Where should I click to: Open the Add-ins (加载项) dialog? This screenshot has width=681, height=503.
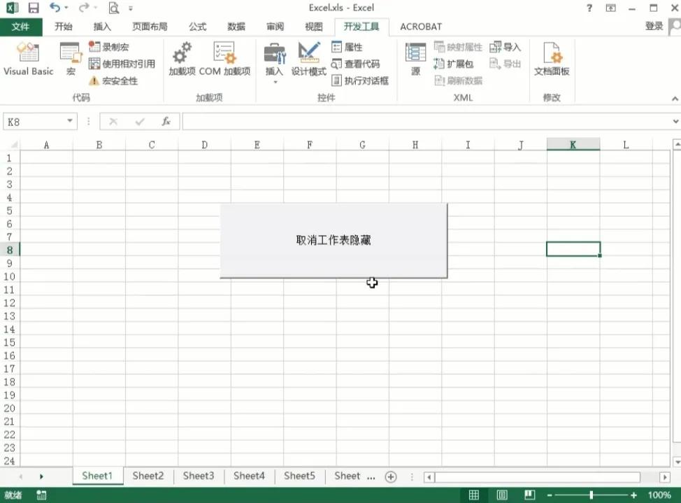(x=182, y=59)
